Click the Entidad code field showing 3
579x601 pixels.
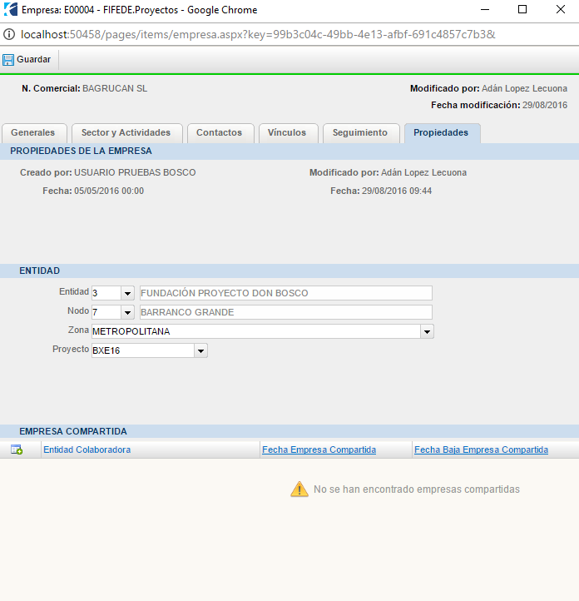pos(106,293)
